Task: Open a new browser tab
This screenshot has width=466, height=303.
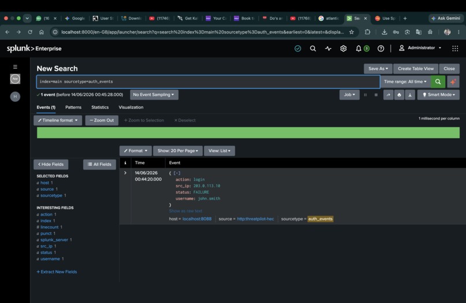Action: point(405,18)
